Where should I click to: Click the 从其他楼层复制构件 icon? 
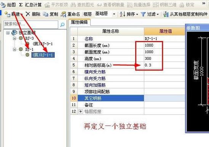coord(166,14)
